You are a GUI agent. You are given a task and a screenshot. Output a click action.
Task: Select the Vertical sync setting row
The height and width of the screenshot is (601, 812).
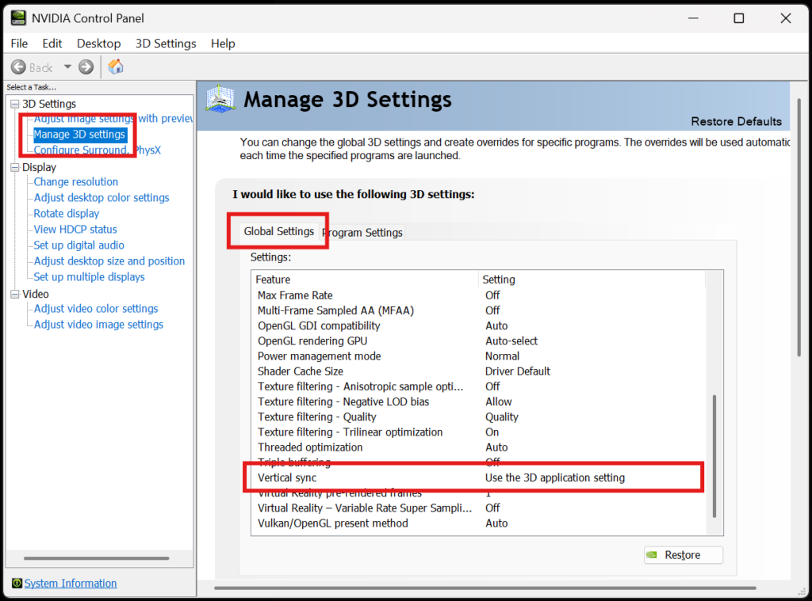point(476,477)
